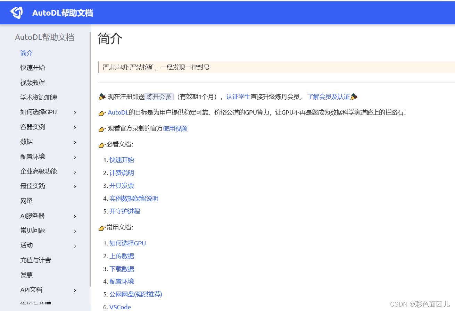
Task: Expand the 容器实例 sidebar chevron
Action: [75, 127]
